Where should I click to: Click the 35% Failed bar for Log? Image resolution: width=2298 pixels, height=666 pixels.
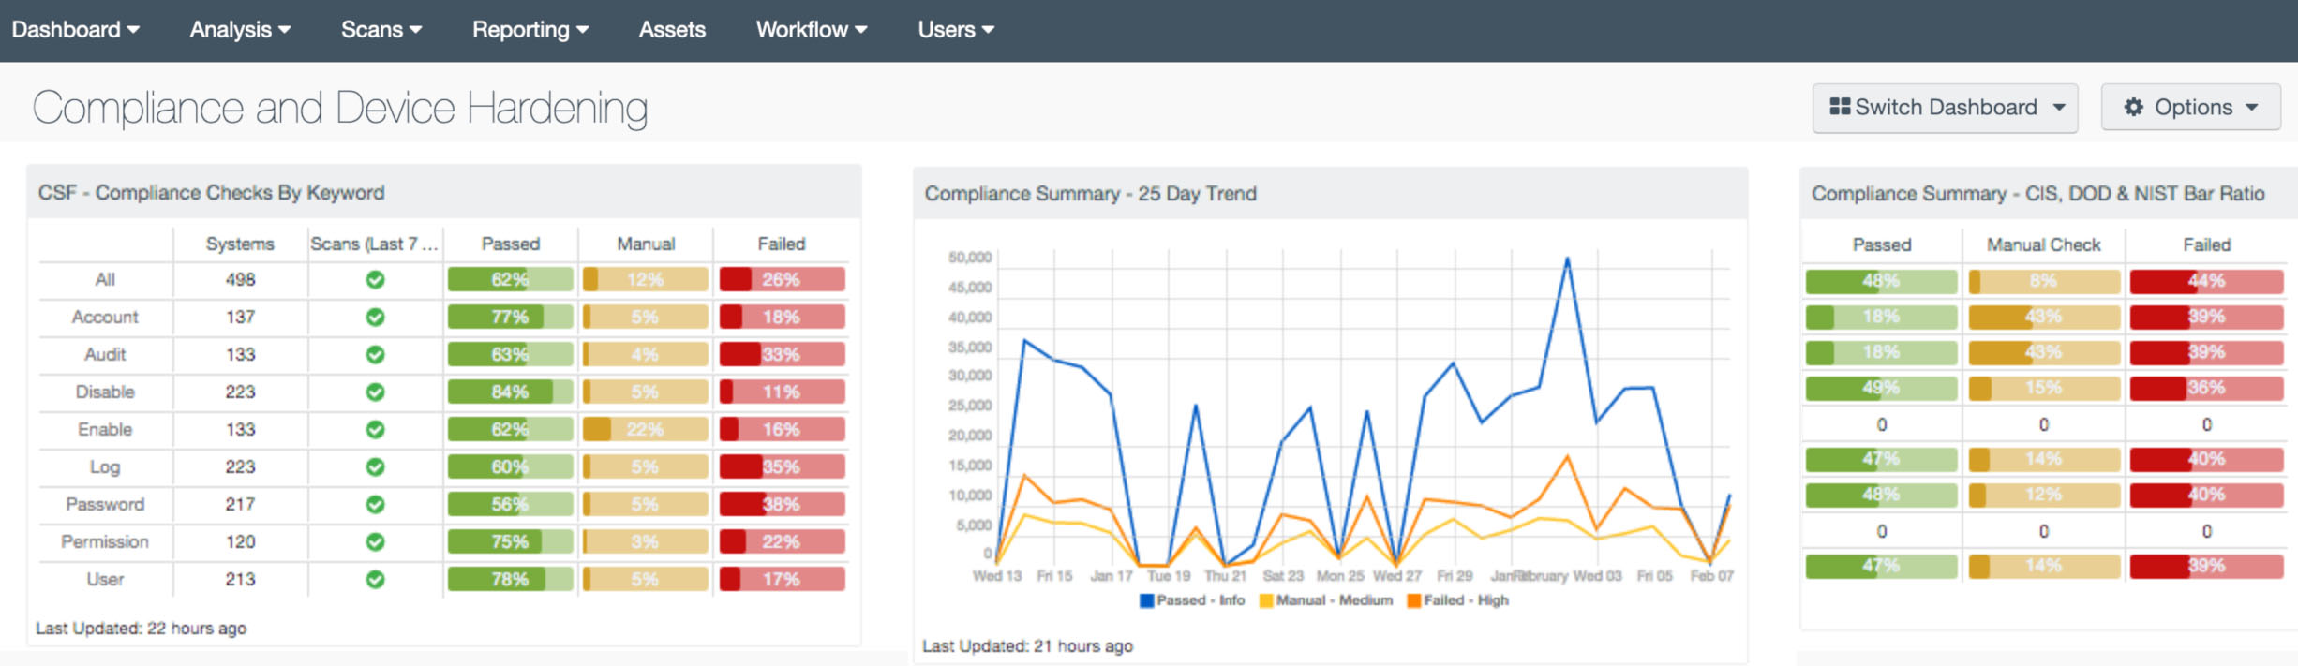[x=782, y=466]
